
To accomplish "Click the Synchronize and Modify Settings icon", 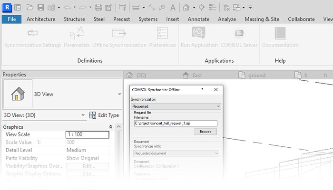I will click(x=51, y=8).
